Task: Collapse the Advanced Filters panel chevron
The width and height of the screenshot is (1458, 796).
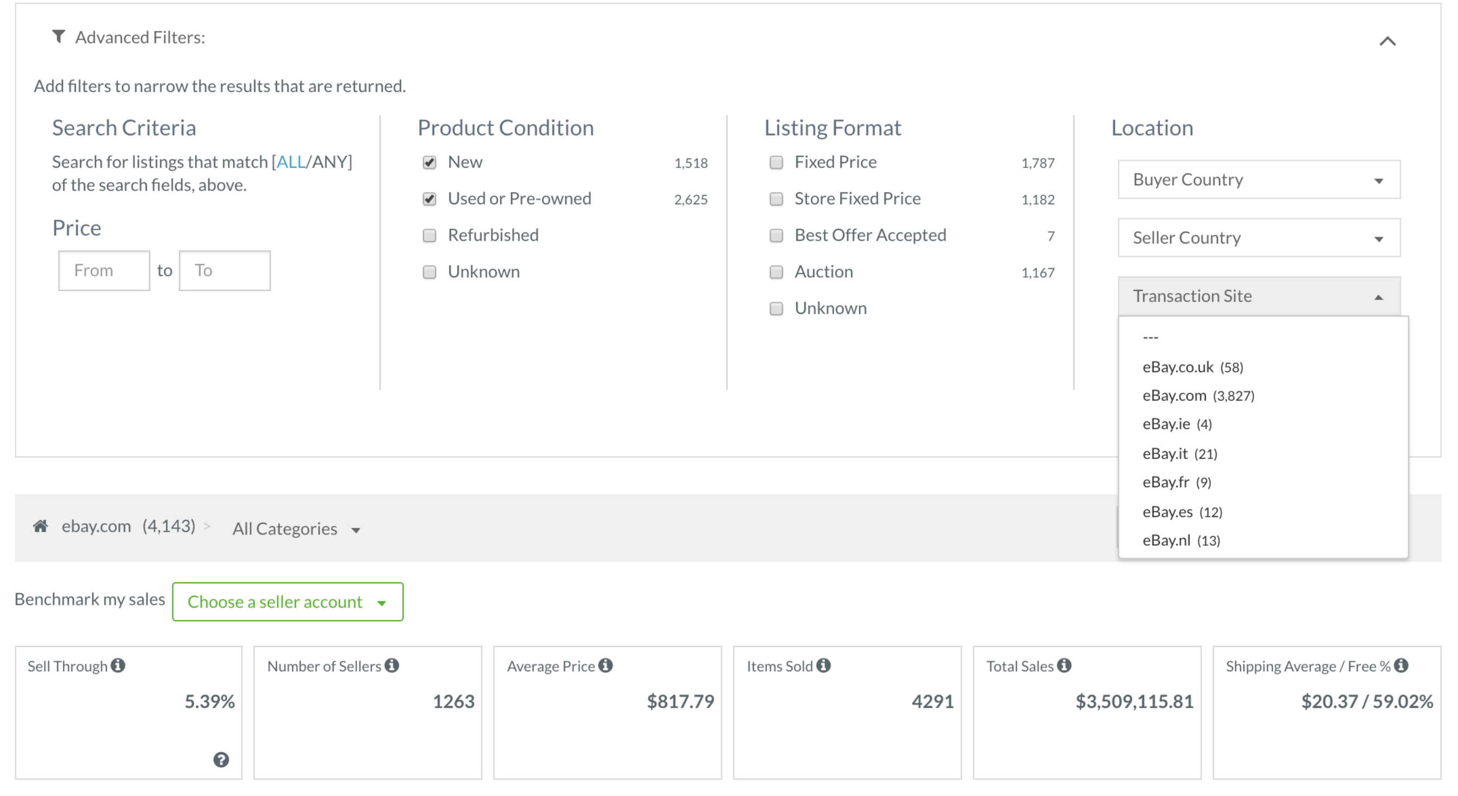Action: 1386,41
